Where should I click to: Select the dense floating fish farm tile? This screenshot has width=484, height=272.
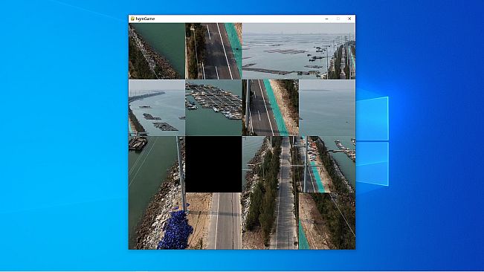(x=213, y=108)
